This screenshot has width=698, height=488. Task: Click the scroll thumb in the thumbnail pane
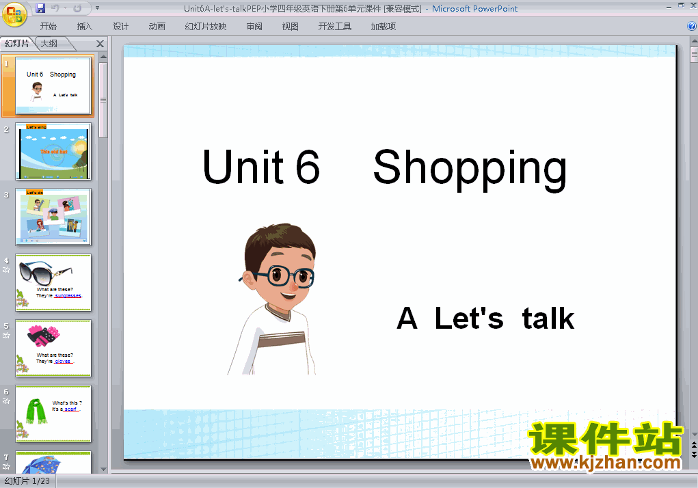[103, 100]
